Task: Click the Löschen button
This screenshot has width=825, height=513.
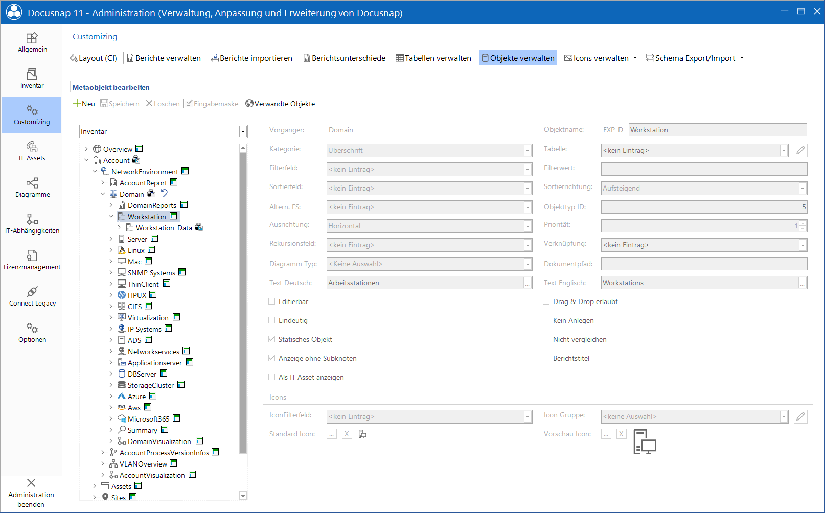Action: coord(163,104)
